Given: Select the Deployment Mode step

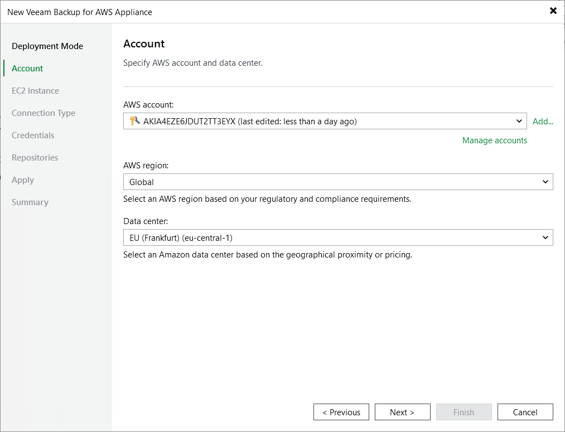Looking at the screenshot, I should 47,46.
